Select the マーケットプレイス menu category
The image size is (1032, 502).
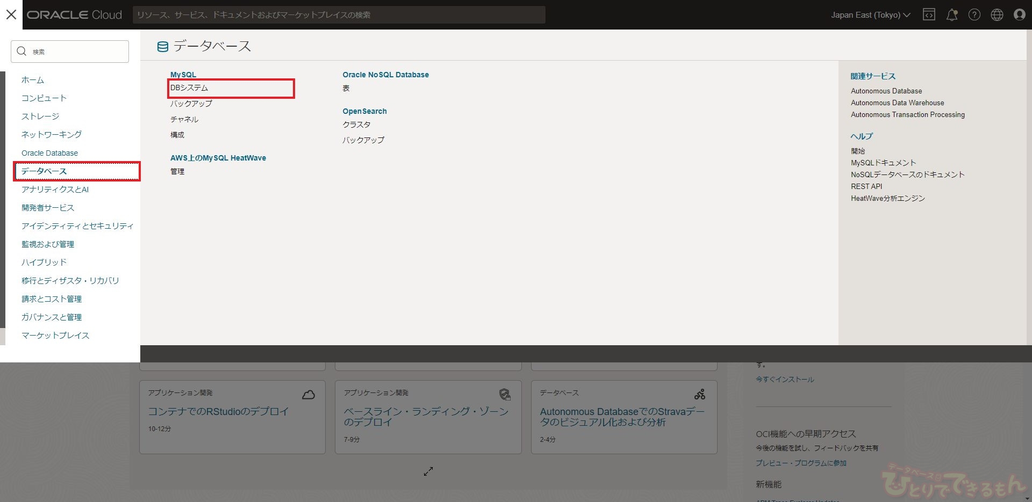(x=55, y=336)
